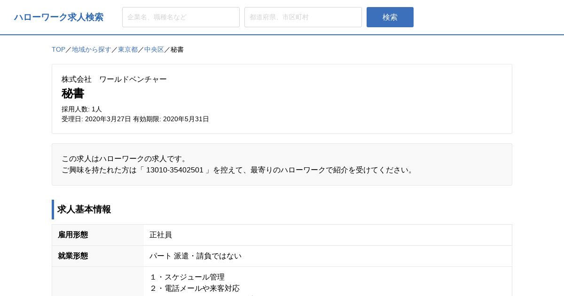Click the この求人はハローワークの求人です notice line

pos(125,158)
